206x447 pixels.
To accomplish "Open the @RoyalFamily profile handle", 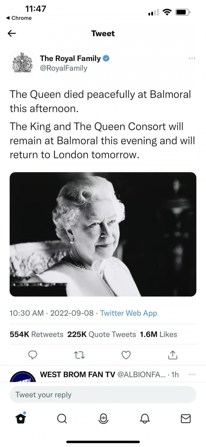I will [x=64, y=68].
